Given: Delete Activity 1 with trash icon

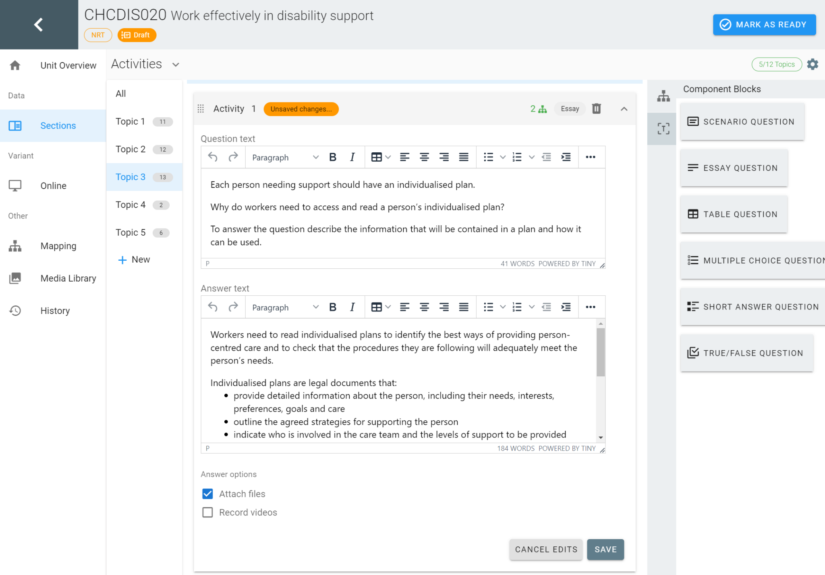Looking at the screenshot, I should [596, 109].
